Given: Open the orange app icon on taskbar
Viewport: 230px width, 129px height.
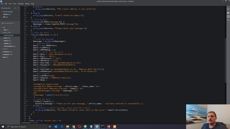Looking at the screenshot, I should (x=115, y=126).
